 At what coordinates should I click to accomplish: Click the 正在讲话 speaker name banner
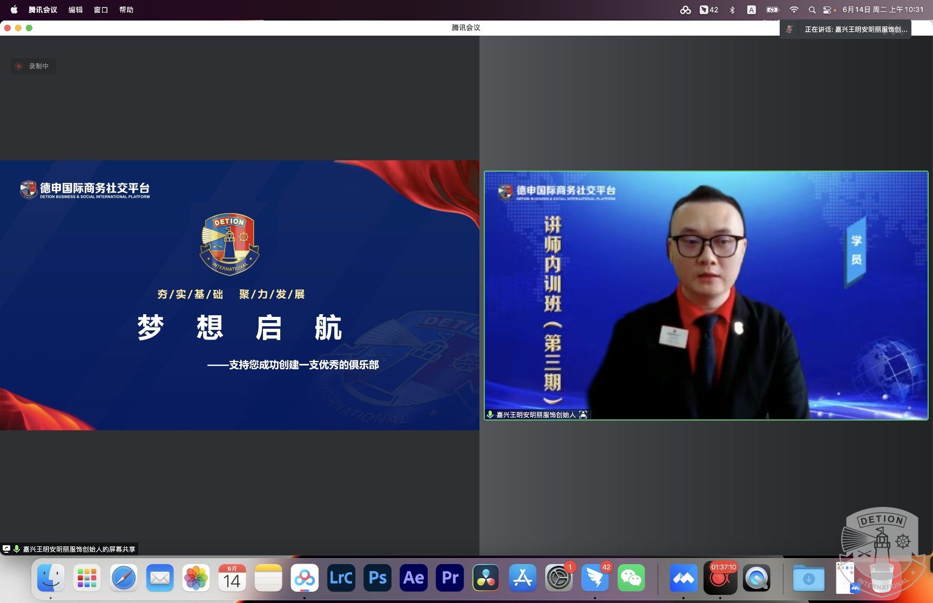(855, 29)
